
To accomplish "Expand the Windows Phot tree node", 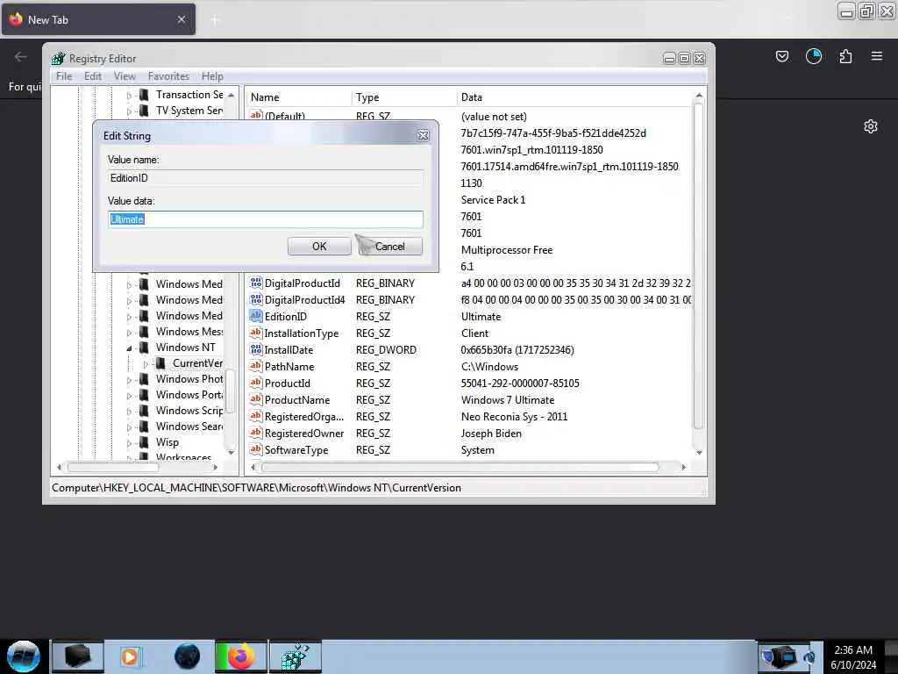I will click(x=129, y=380).
